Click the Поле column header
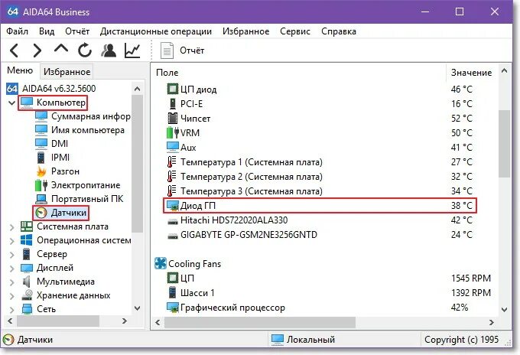This screenshot has height=355, width=520. tap(167, 73)
